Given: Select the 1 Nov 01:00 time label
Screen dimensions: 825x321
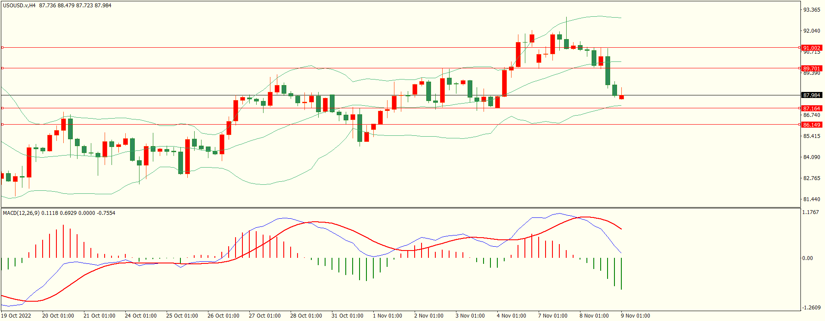Looking at the screenshot, I should (x=388, y=316).
